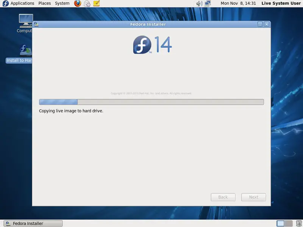Click the 'Copying live image to hard drive.' text

(71, 111)
